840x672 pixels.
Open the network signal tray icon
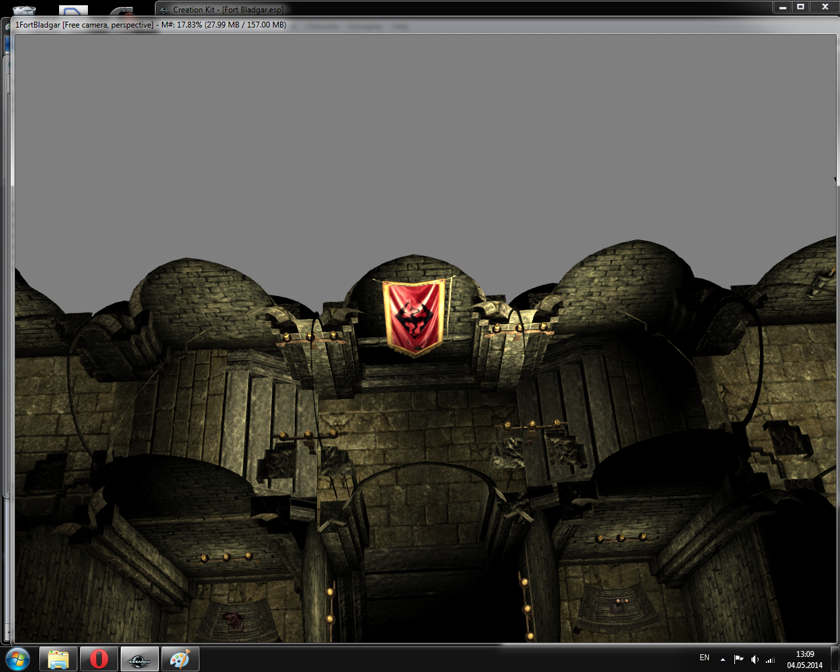770,659
